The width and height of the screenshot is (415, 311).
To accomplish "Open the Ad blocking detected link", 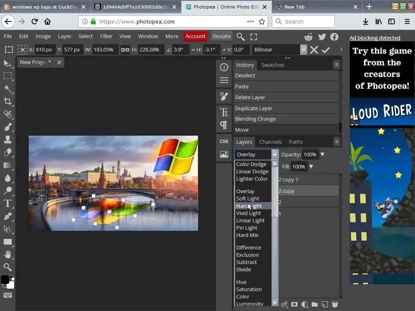I will 375,38.
